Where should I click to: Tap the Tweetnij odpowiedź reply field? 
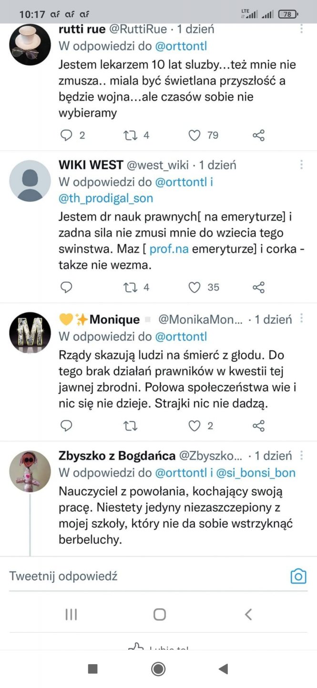[143, 576]
